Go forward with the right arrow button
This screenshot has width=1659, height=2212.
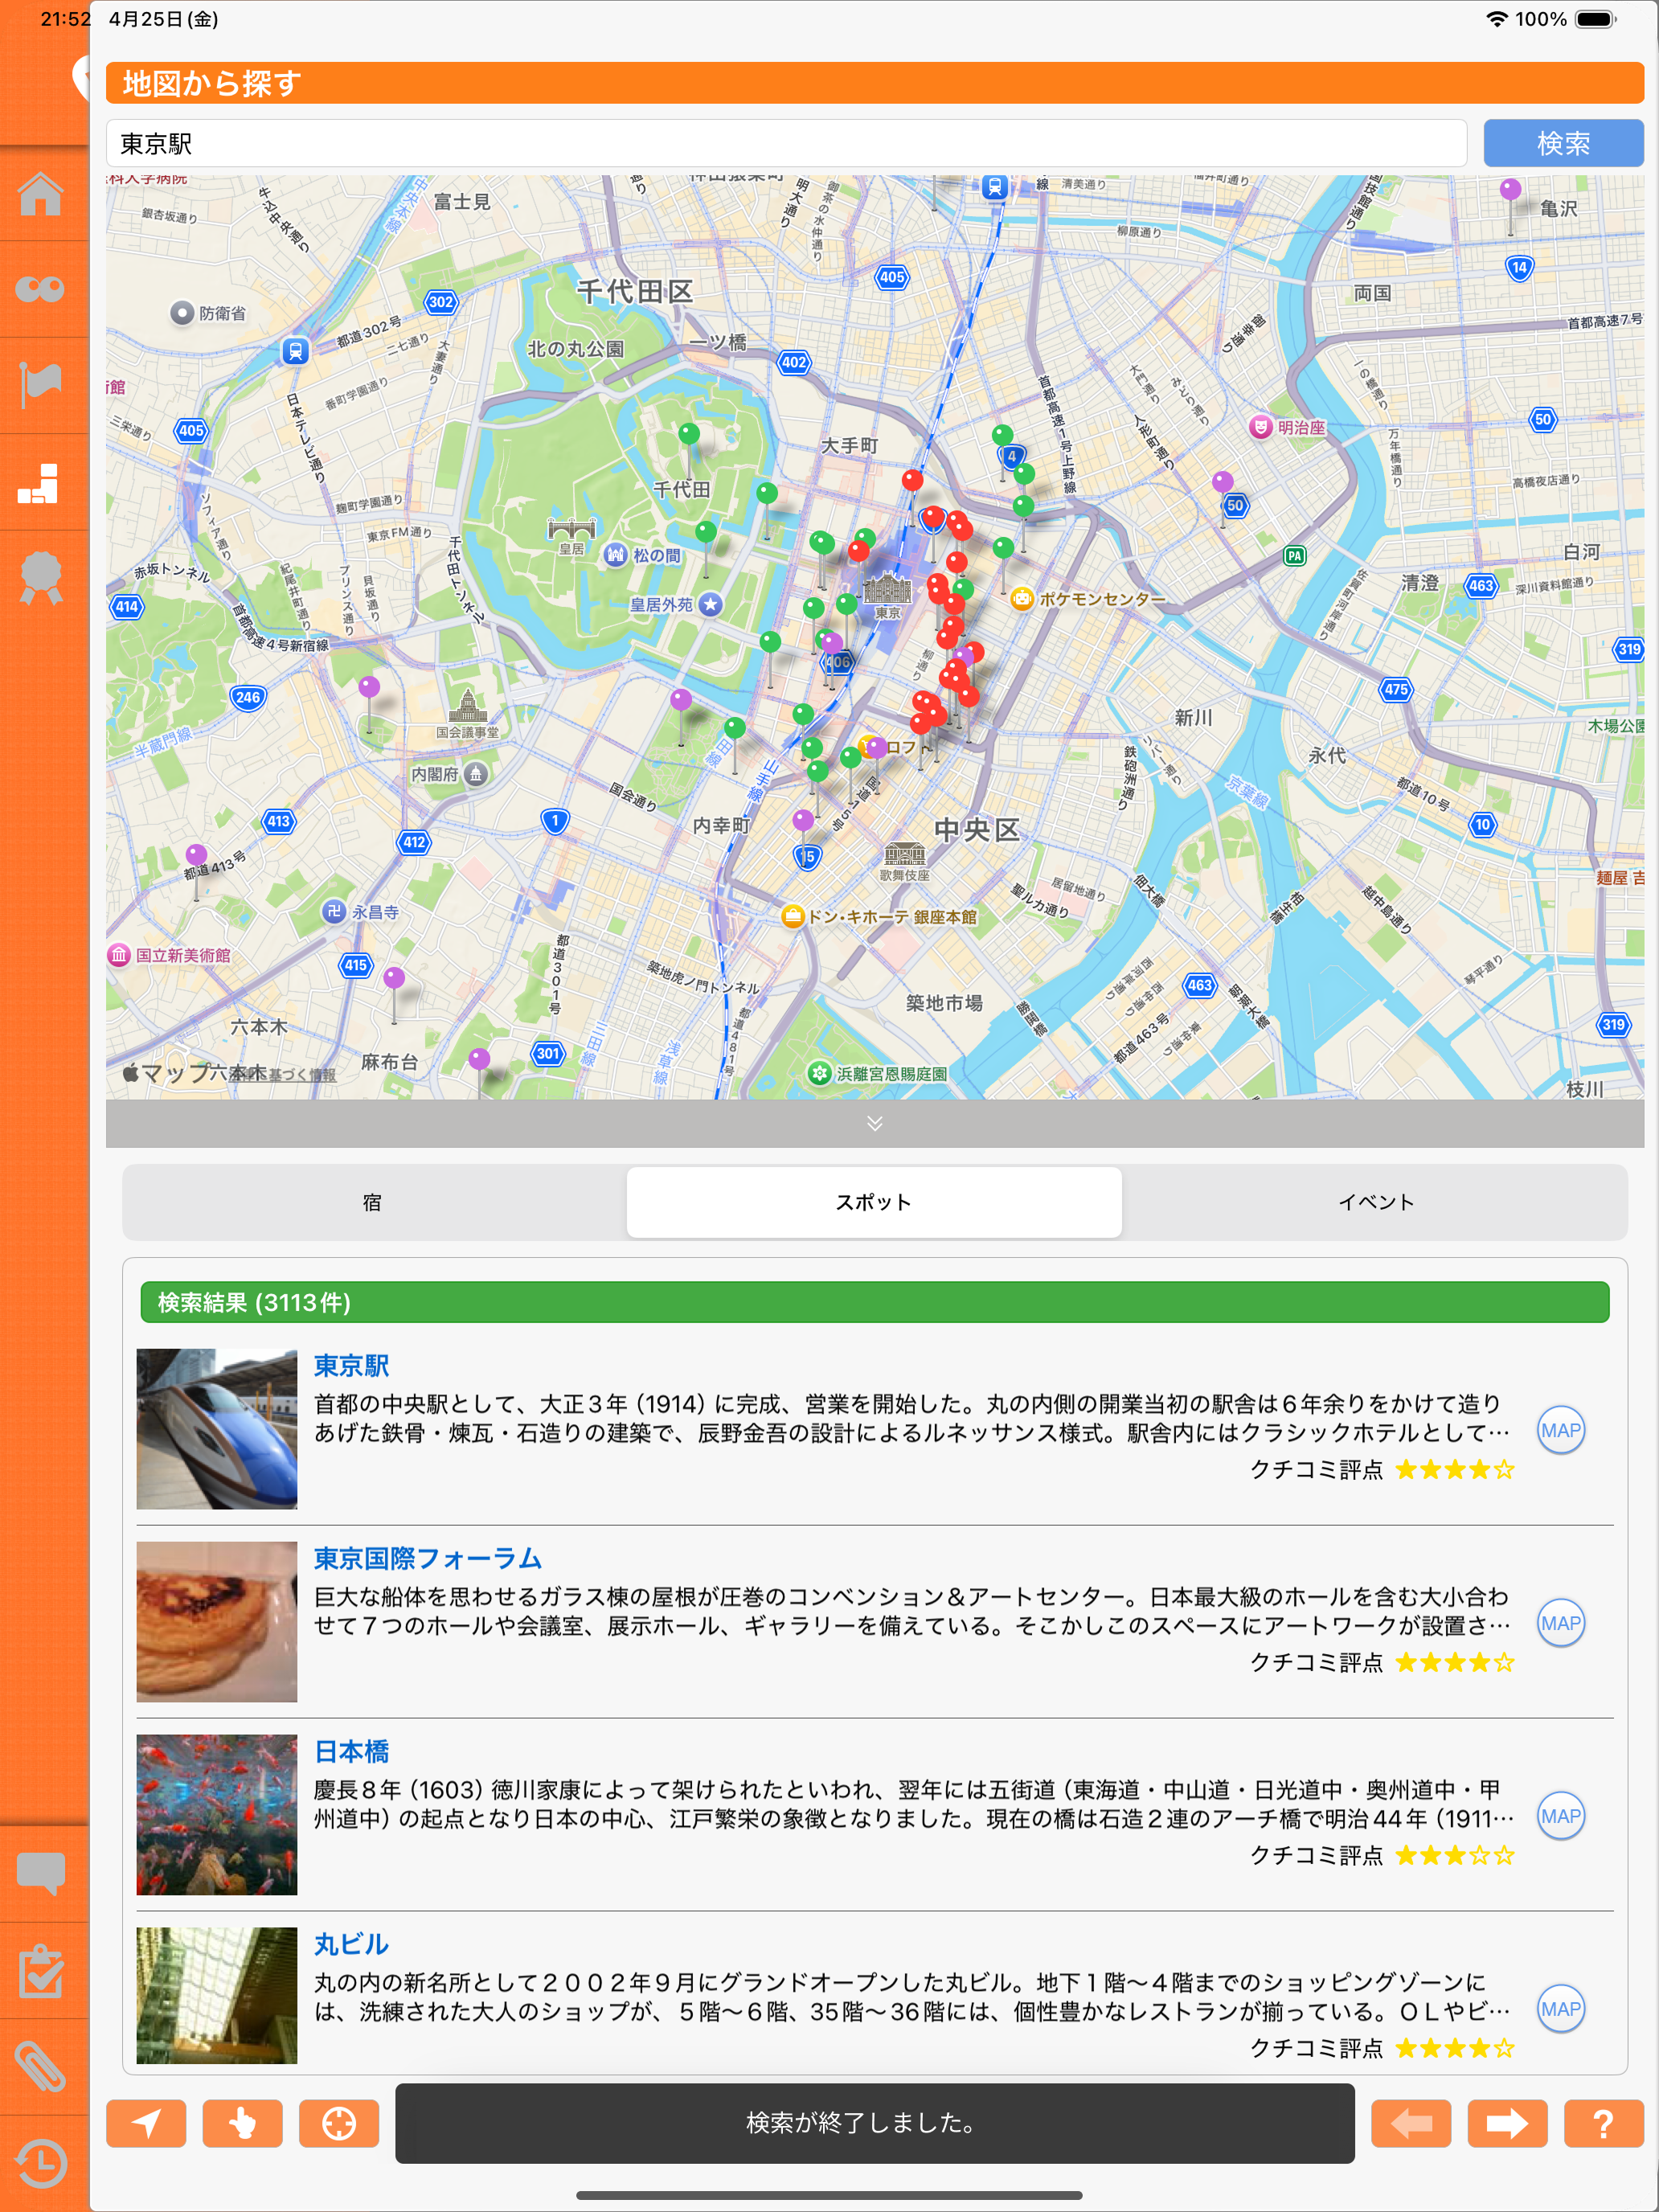pos(1507,2123)
